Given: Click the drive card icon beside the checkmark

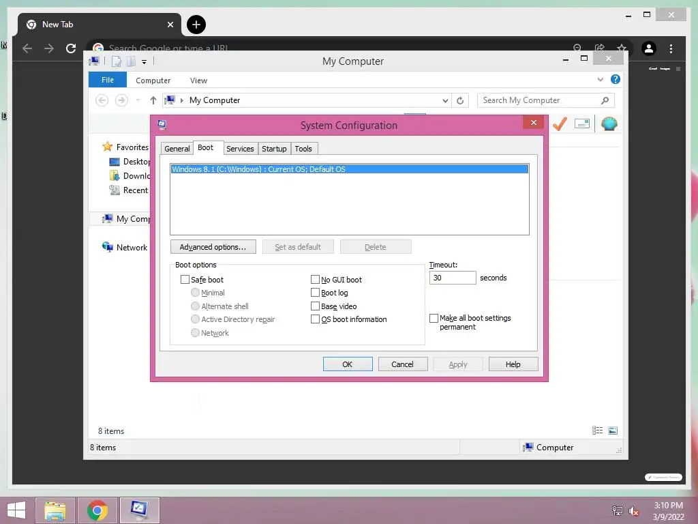Looking at the screenshot, I should coord(582,123).
